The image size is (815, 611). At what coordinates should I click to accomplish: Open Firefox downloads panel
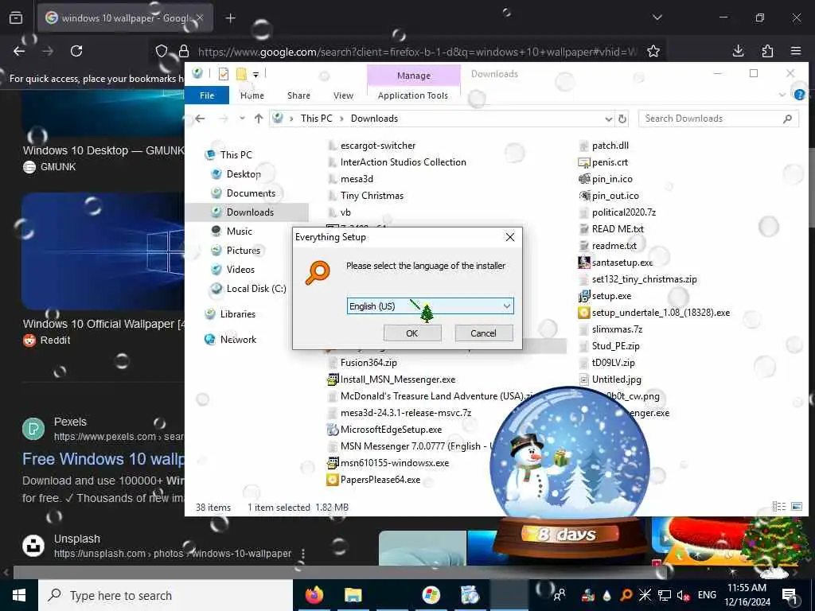(738, 51)
